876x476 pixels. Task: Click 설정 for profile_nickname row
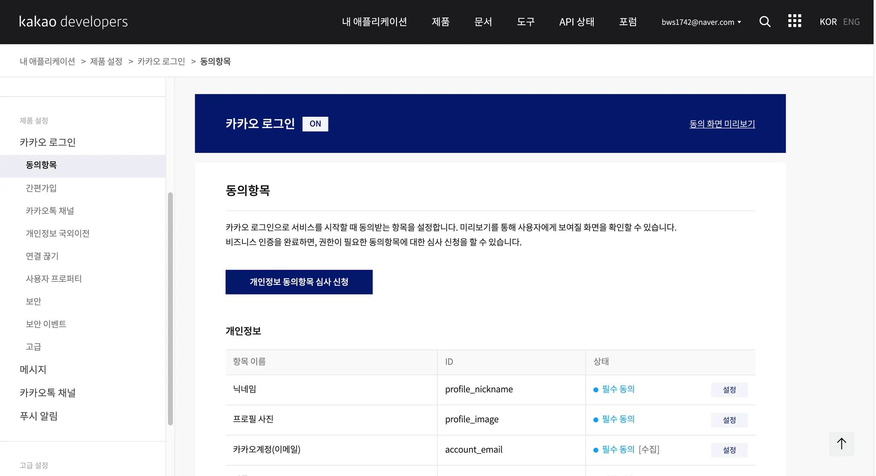pyautogui.click(x=729, y=390)
